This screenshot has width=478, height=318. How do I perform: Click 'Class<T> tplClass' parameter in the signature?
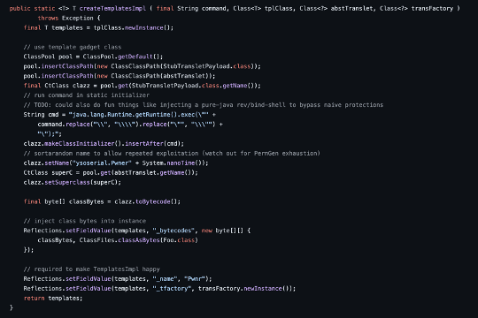pyautogui.click(x=263, y=9)
